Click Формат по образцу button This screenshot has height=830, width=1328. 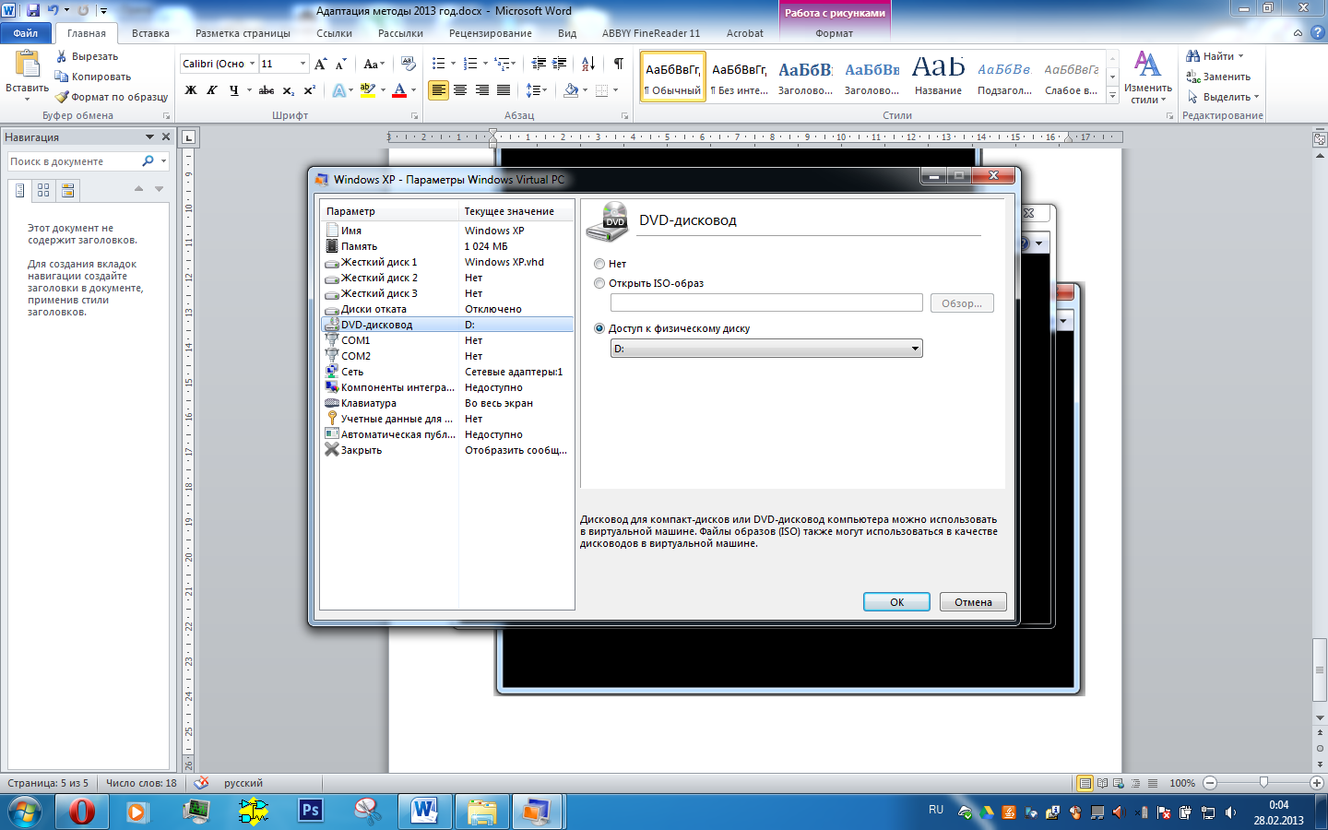click(x=111, y=97)
